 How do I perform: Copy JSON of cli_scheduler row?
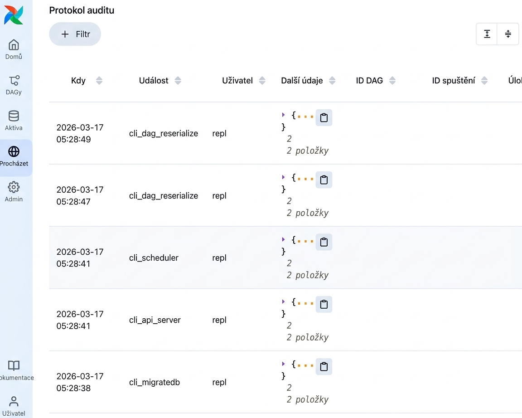(324, 242)
